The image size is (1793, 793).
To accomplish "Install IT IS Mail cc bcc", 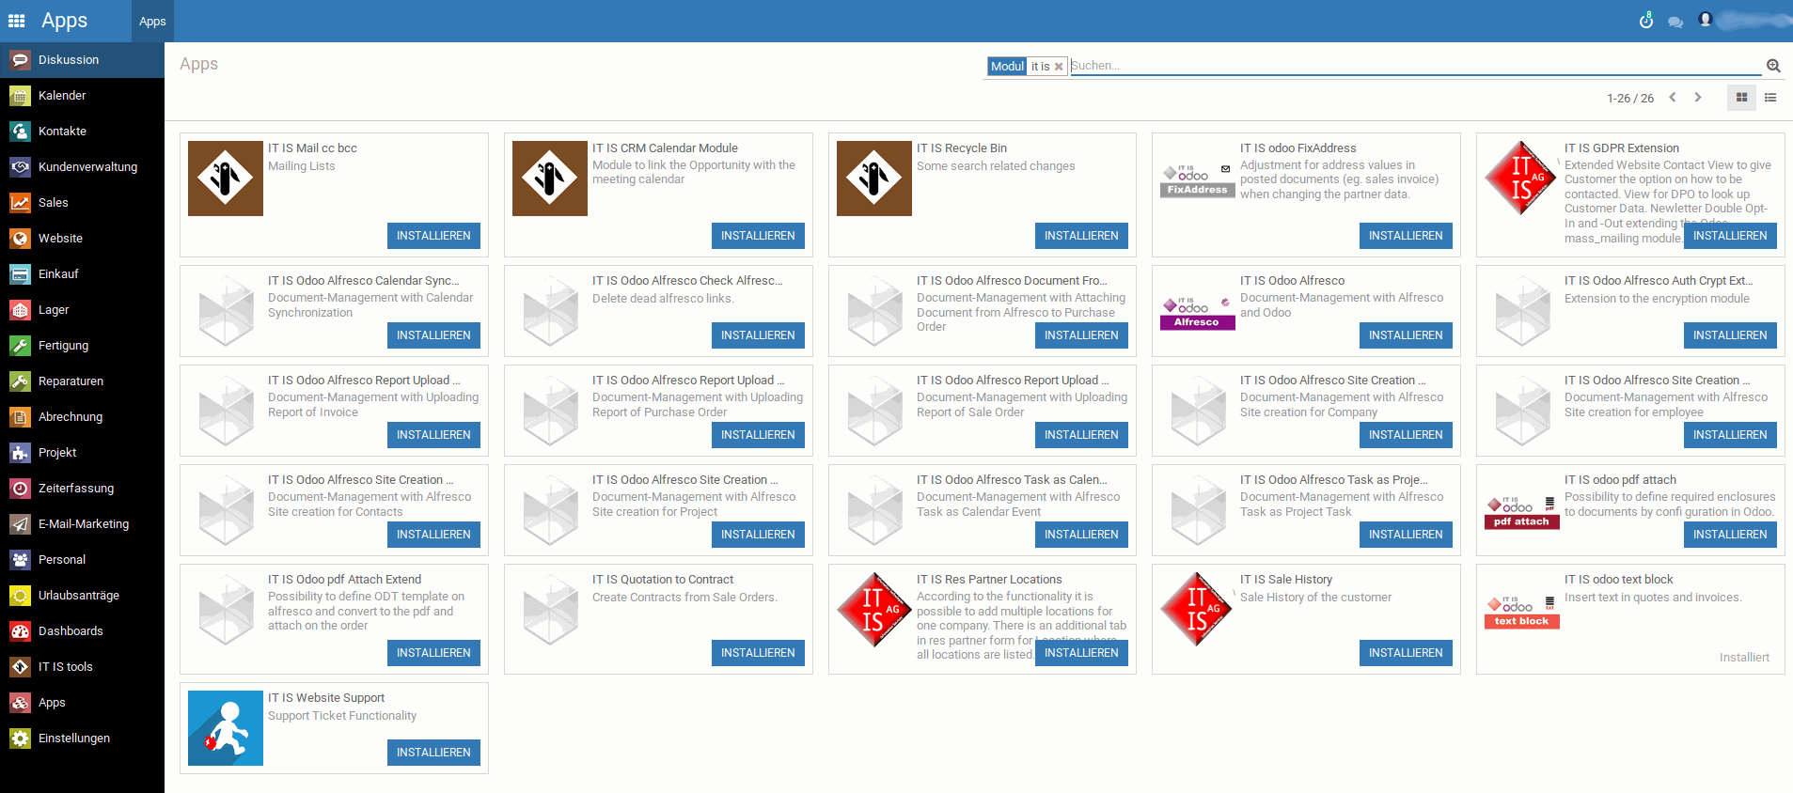I will click(x=433, y=236).
